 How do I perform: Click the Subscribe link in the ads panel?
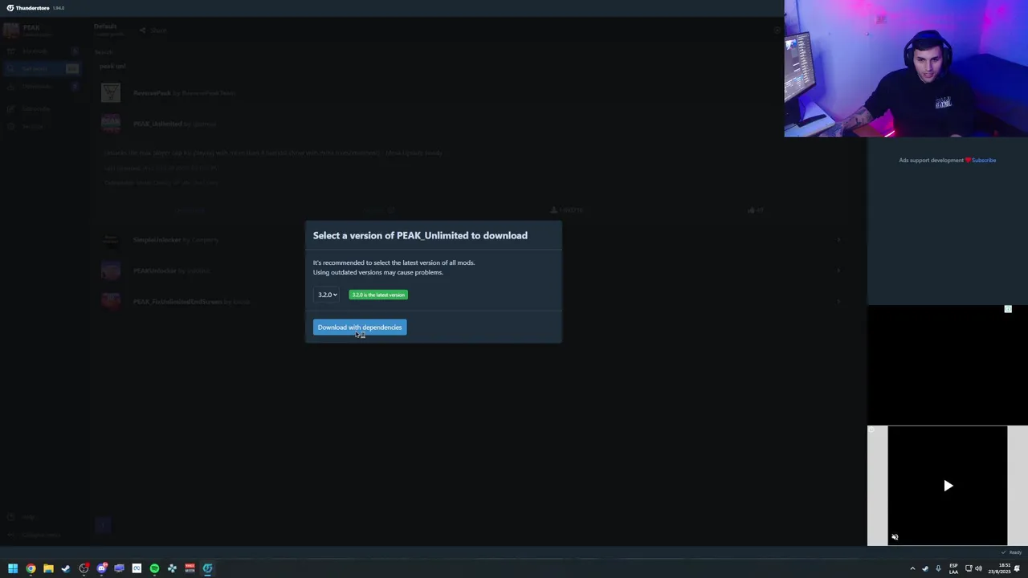(984, 161)
